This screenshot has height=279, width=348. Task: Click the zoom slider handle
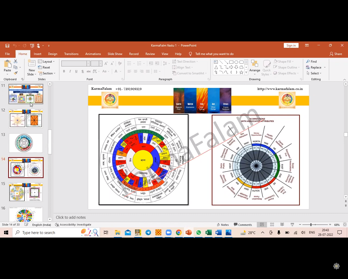[x=311, y=225]
